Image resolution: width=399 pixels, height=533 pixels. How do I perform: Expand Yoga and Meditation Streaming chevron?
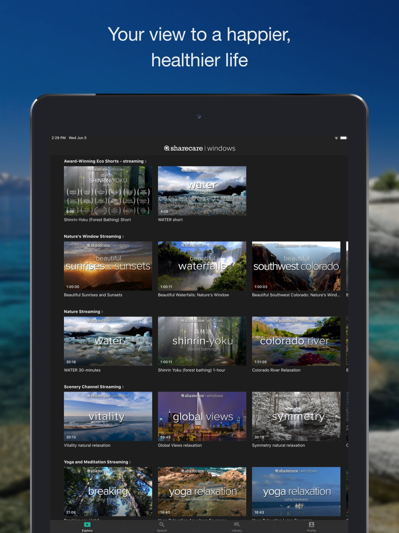pyautogui.click(x=130, y=462)
